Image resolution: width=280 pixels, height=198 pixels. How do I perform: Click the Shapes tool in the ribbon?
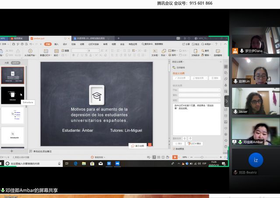[164, 51]
